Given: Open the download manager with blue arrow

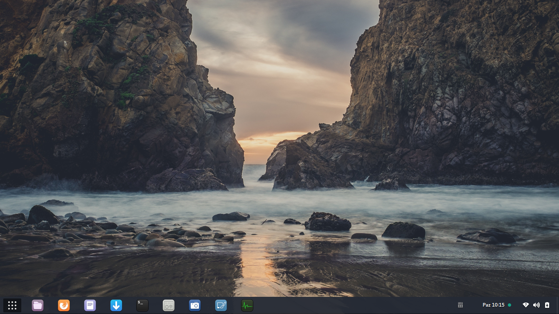Looking at the screenshot, I should coord(116,305).
